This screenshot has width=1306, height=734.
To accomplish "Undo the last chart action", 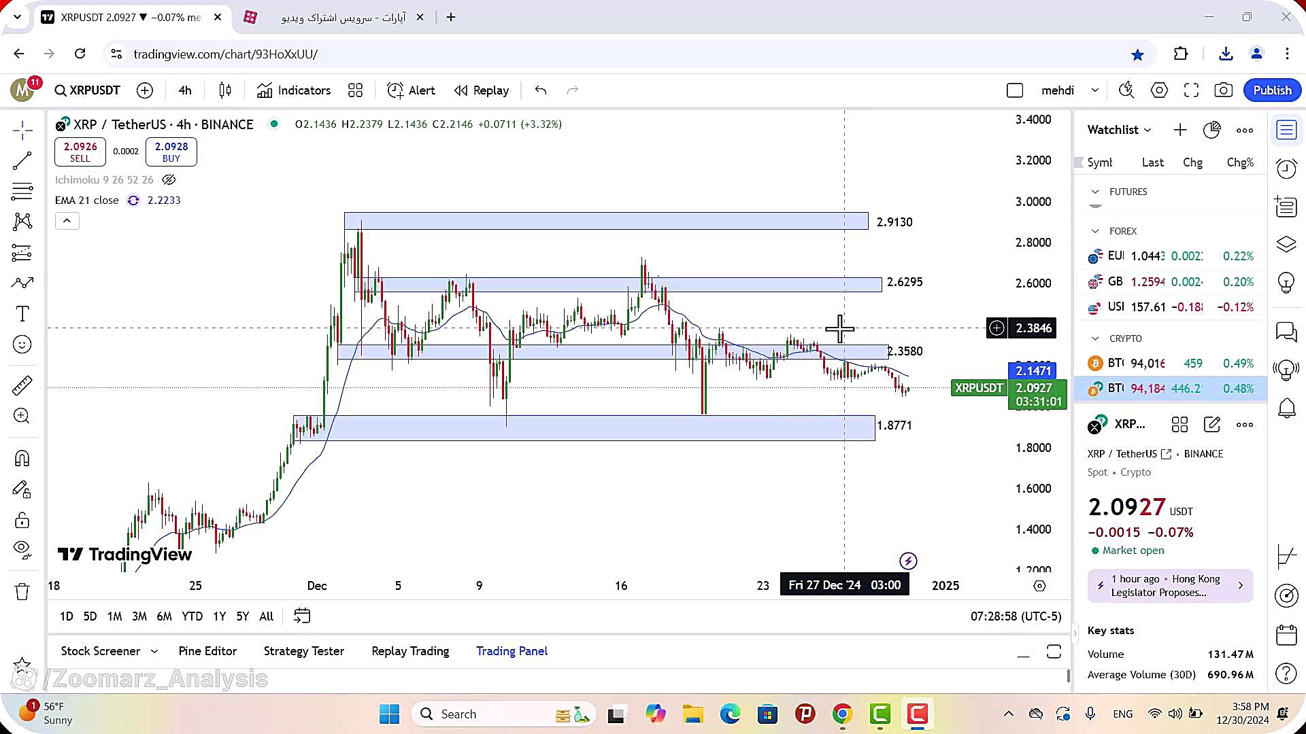I will point(541,90).
